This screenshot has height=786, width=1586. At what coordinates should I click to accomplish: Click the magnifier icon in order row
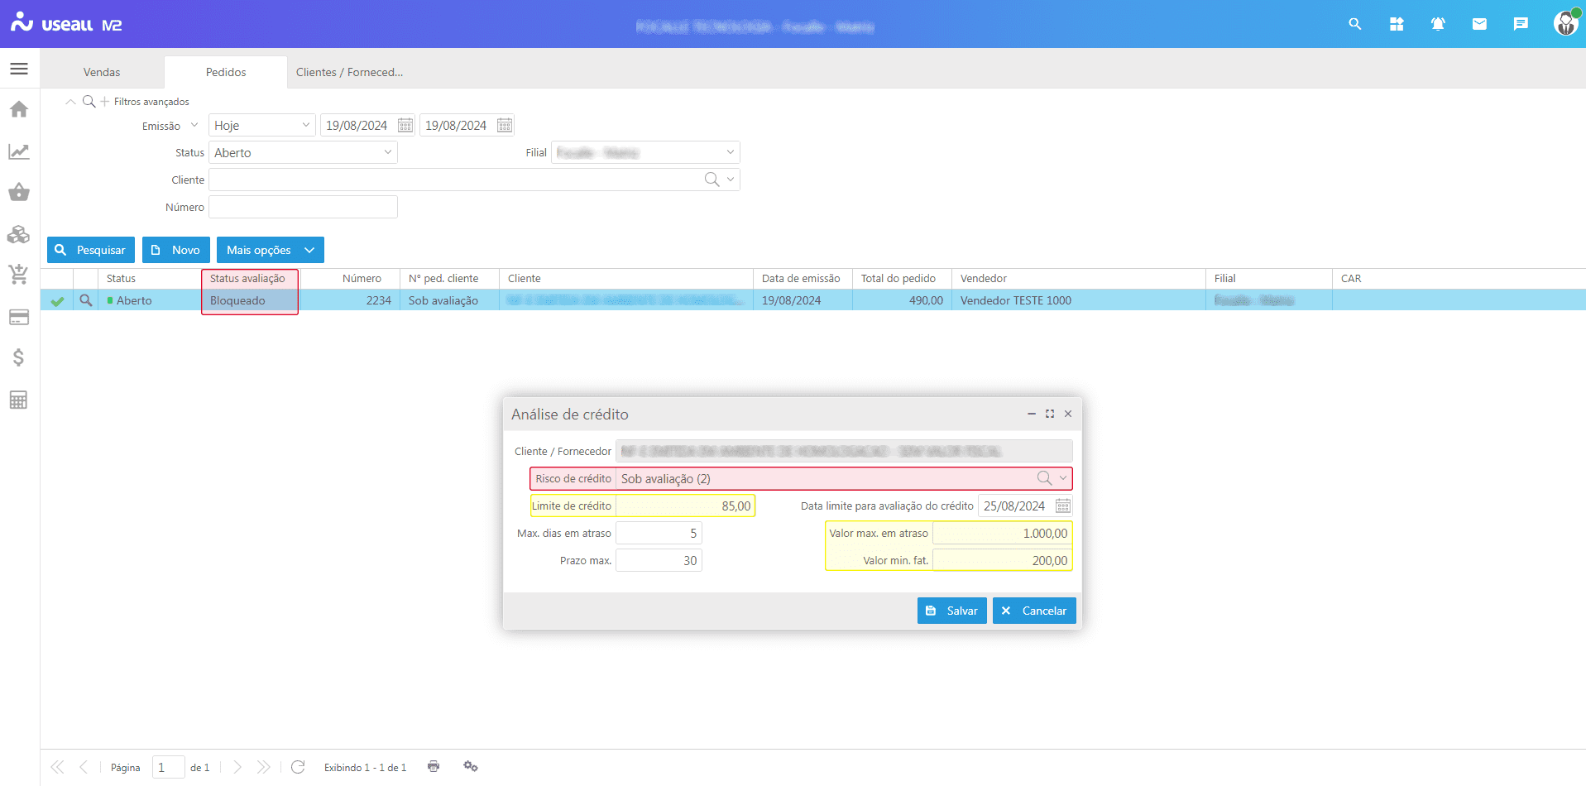click(85, 300)
